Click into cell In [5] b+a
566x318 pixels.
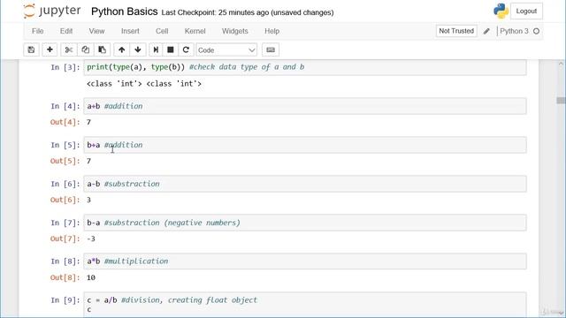click(305, 145)
